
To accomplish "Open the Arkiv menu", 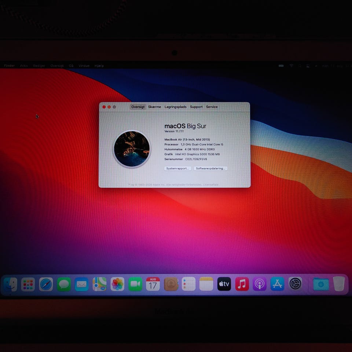I will point(24,66).
